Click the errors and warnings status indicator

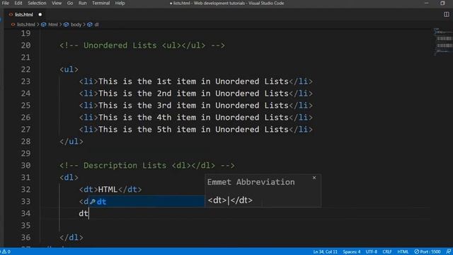pos(6,251)
